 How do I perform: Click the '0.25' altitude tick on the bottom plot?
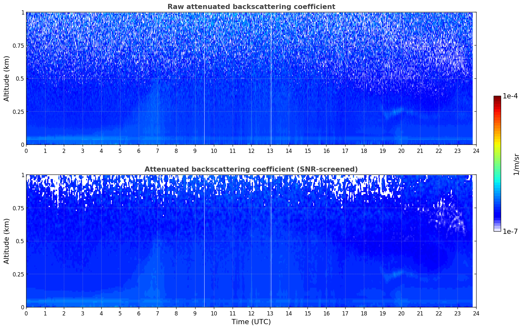18,274
